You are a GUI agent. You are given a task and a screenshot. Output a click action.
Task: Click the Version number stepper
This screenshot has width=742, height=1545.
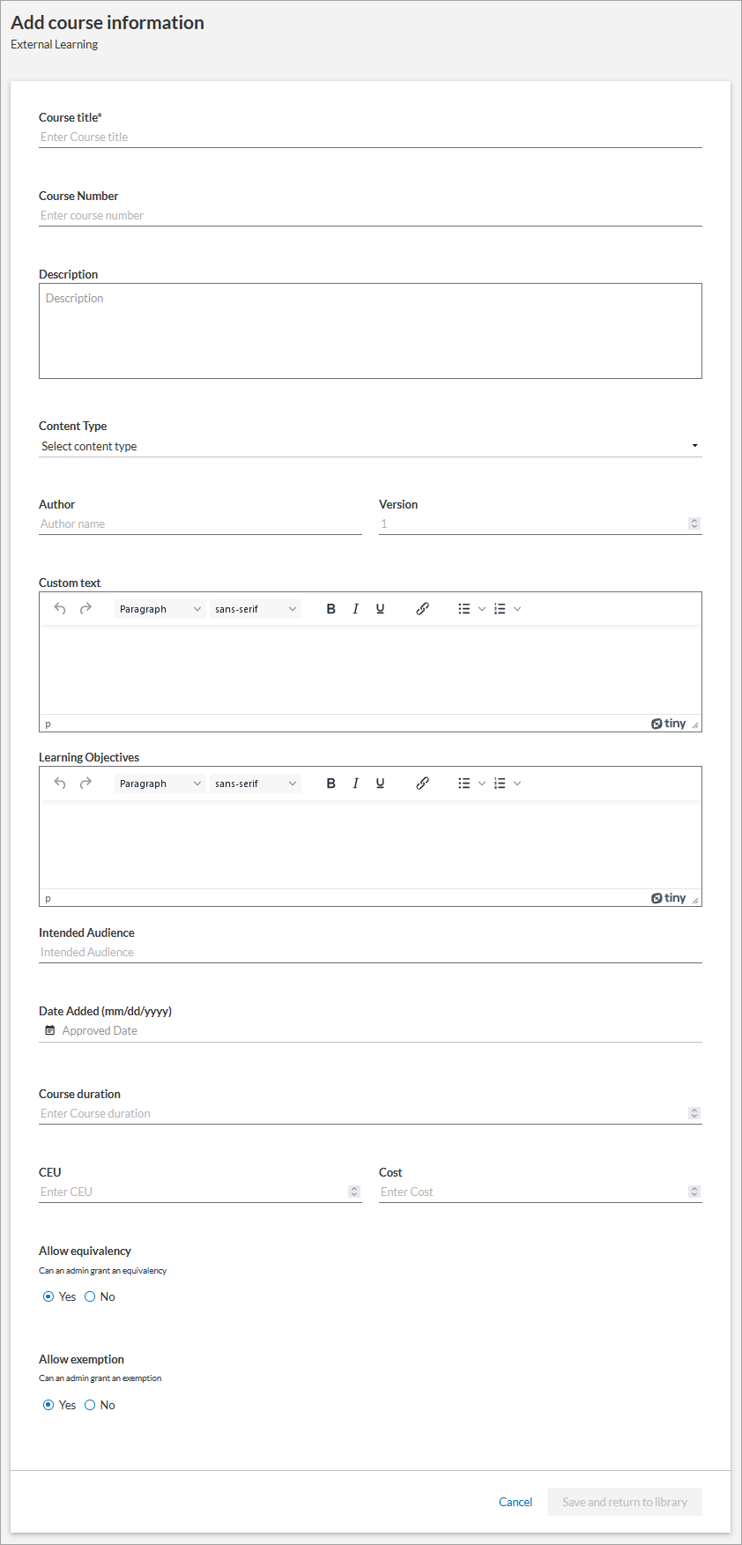click(x=694, y=524)
